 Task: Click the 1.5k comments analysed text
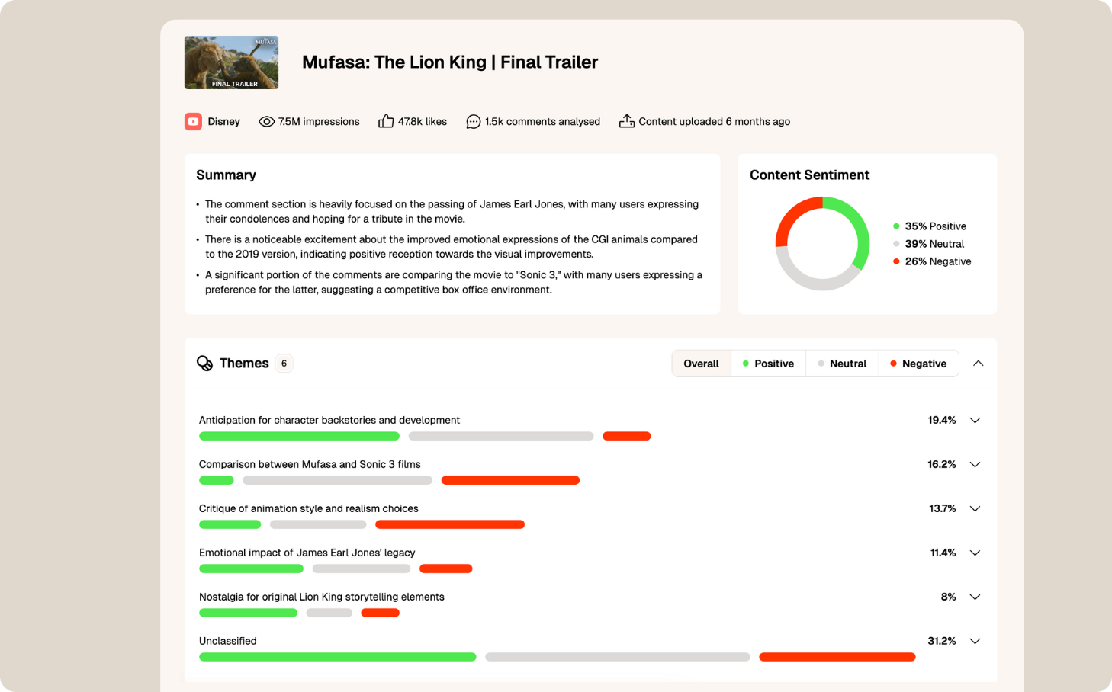pos(542,122)
